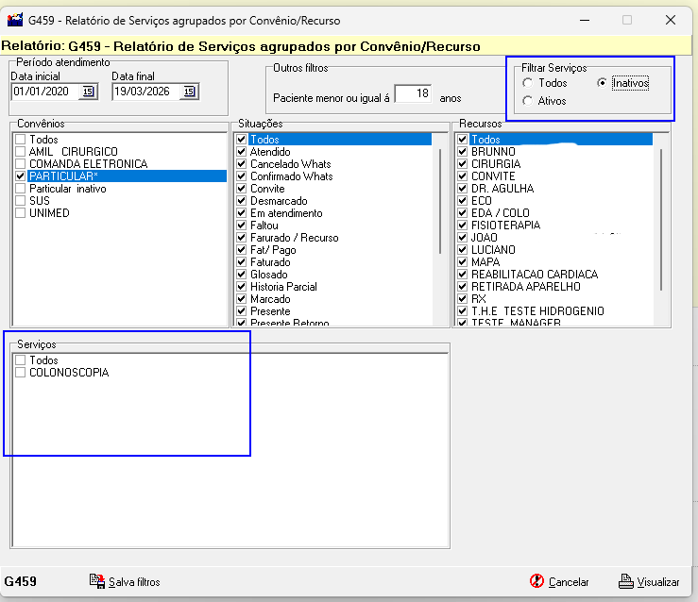Click the application icon in title bar

tap(15, 20)
